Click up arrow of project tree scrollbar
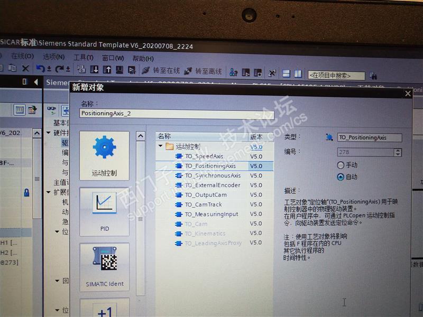423x317 pixels. pos(37,133)
